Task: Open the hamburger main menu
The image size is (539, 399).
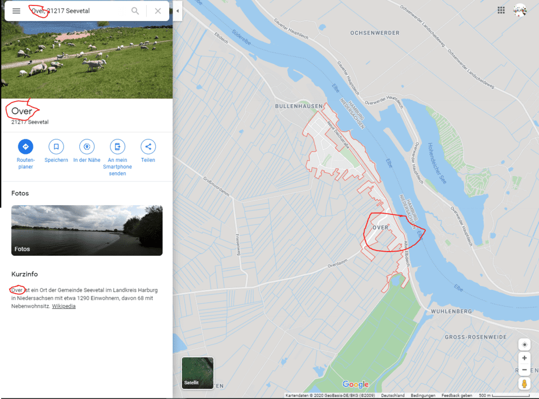Action: click(16, 11)
